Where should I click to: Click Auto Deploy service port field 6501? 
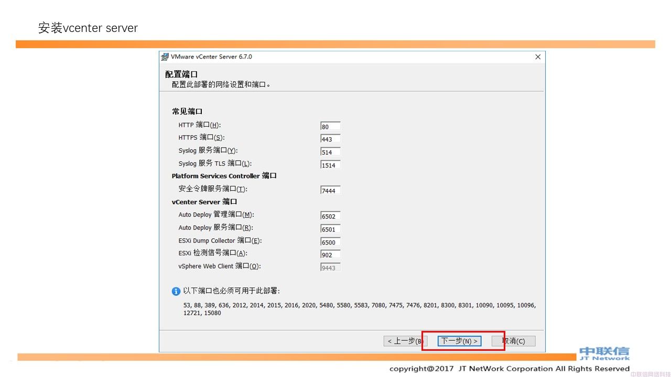pos(330,229)
